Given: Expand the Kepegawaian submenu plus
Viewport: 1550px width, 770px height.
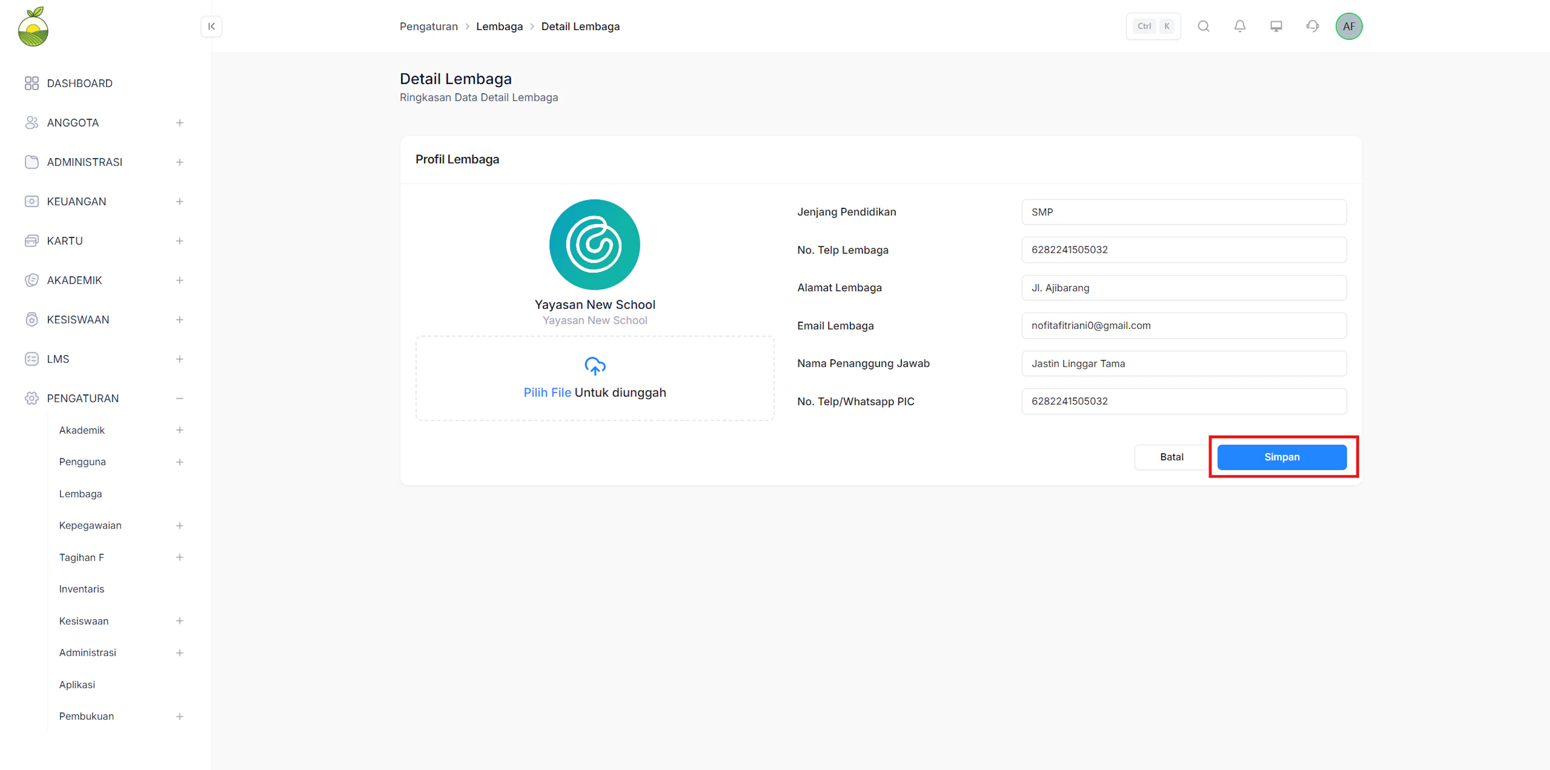Looking at the screenshot, I should click(179, 526).
